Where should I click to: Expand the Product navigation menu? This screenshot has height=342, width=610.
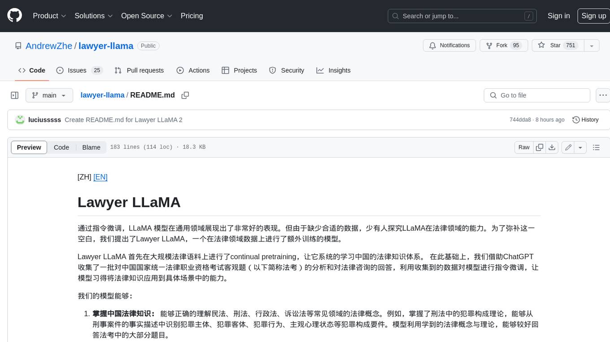(49, 16)
